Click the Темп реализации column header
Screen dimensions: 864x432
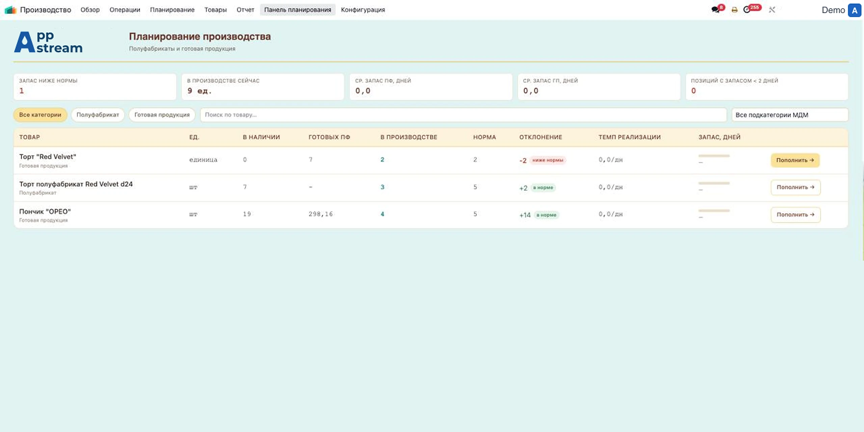coord(629,137)
